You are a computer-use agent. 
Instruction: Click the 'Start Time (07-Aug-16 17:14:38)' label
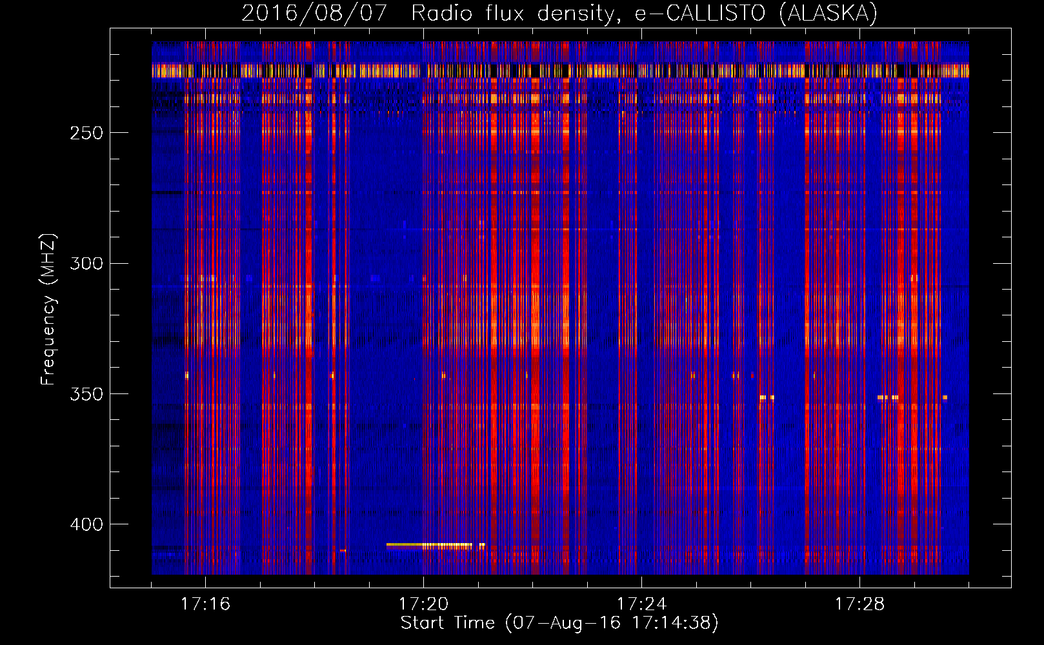coord(559,623)
